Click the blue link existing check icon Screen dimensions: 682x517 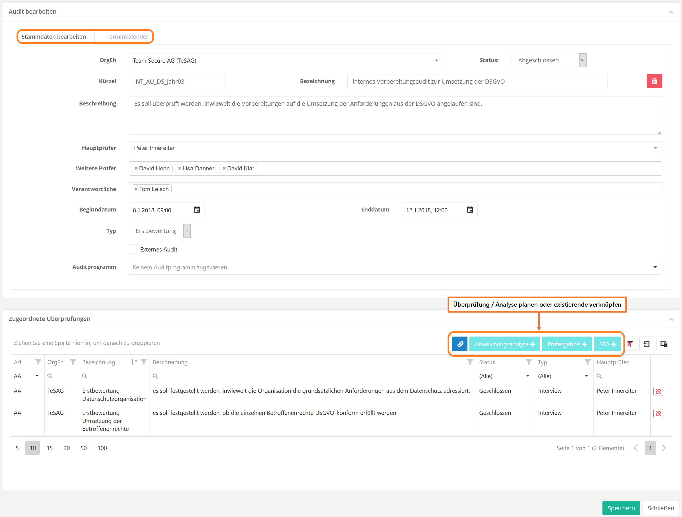tap(459, 344)
